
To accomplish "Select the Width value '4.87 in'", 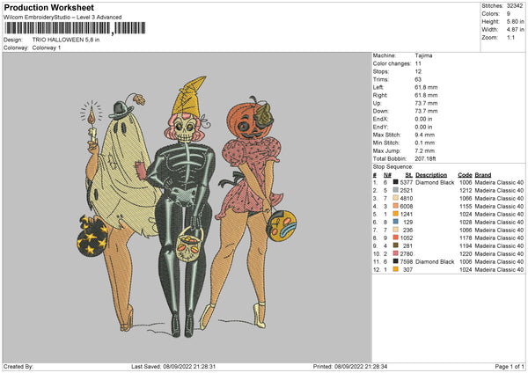I will (515, 30).
